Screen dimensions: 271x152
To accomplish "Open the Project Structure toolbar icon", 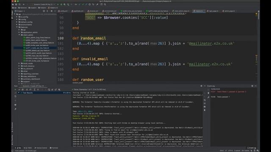I will [102, 5].
